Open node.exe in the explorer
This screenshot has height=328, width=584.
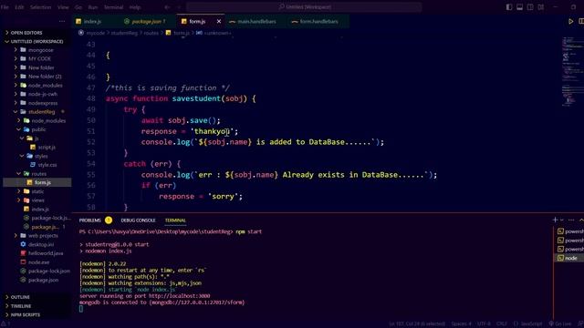pyautogui.click(x=38, y=262)
